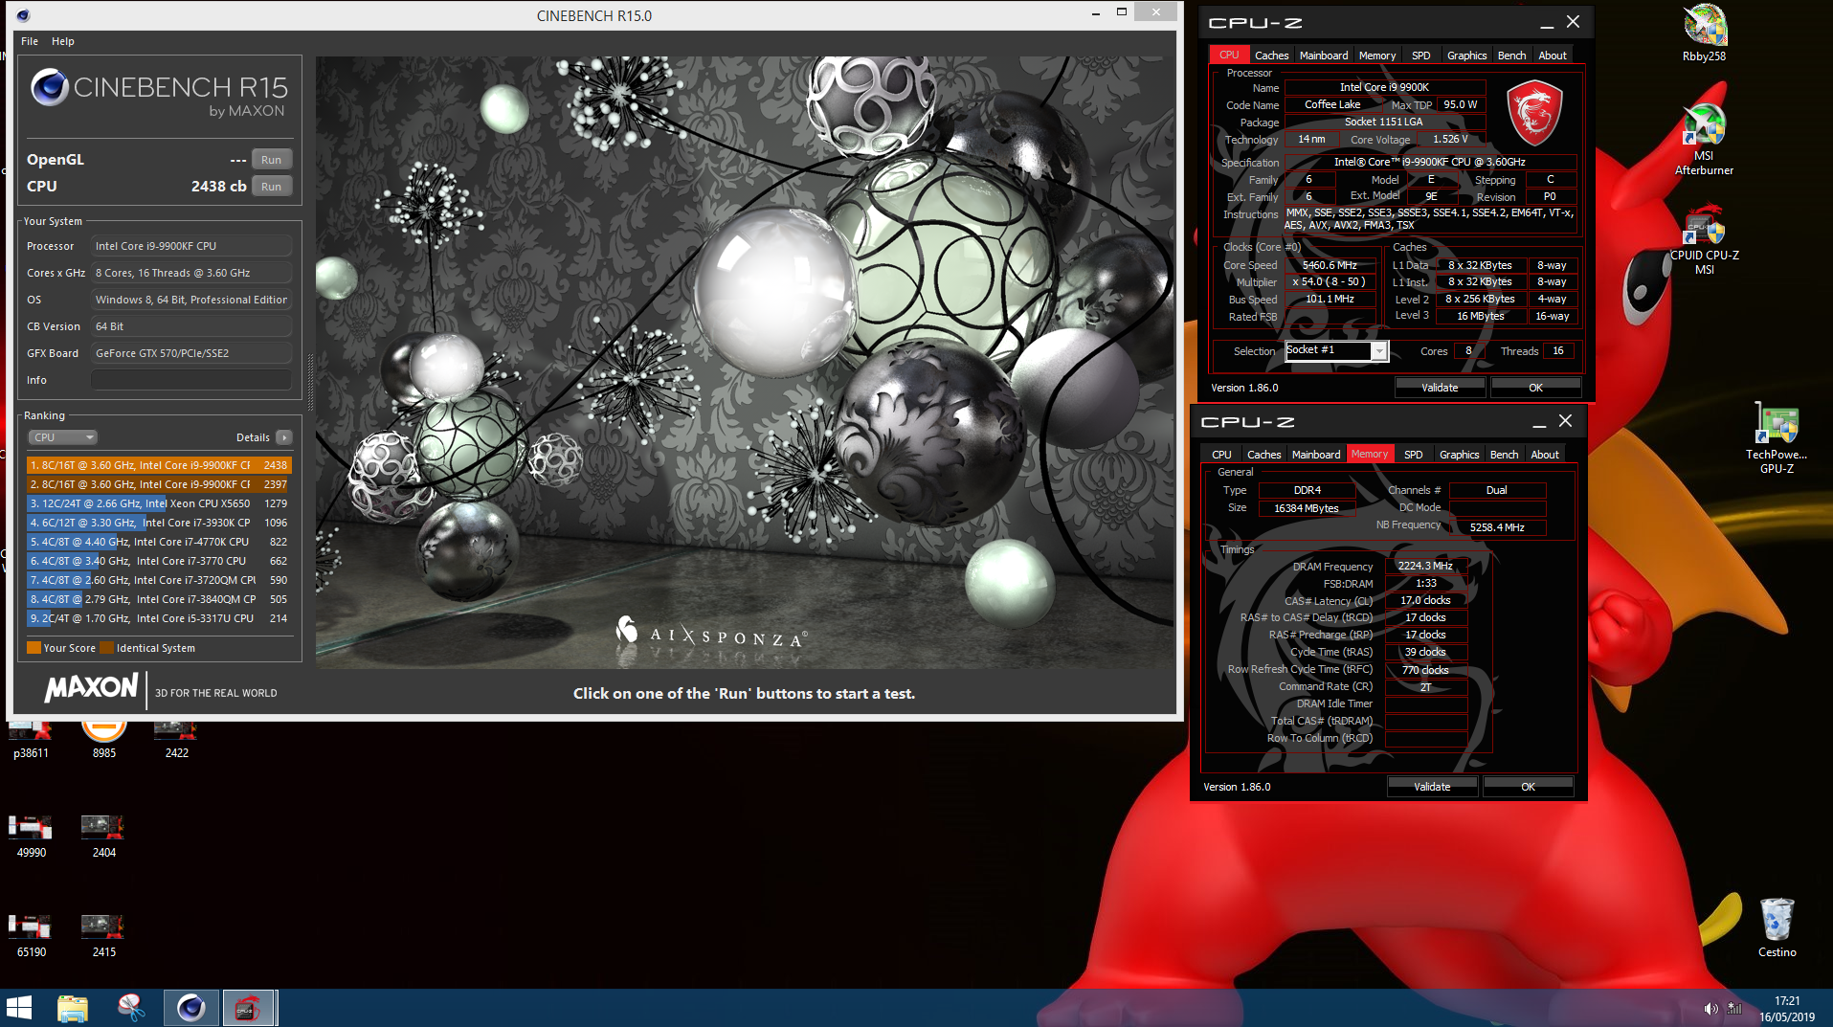Click the rendered Cinebench scene image
The height and width of the screenshot is (1027, 1833).
pos(745,362)
